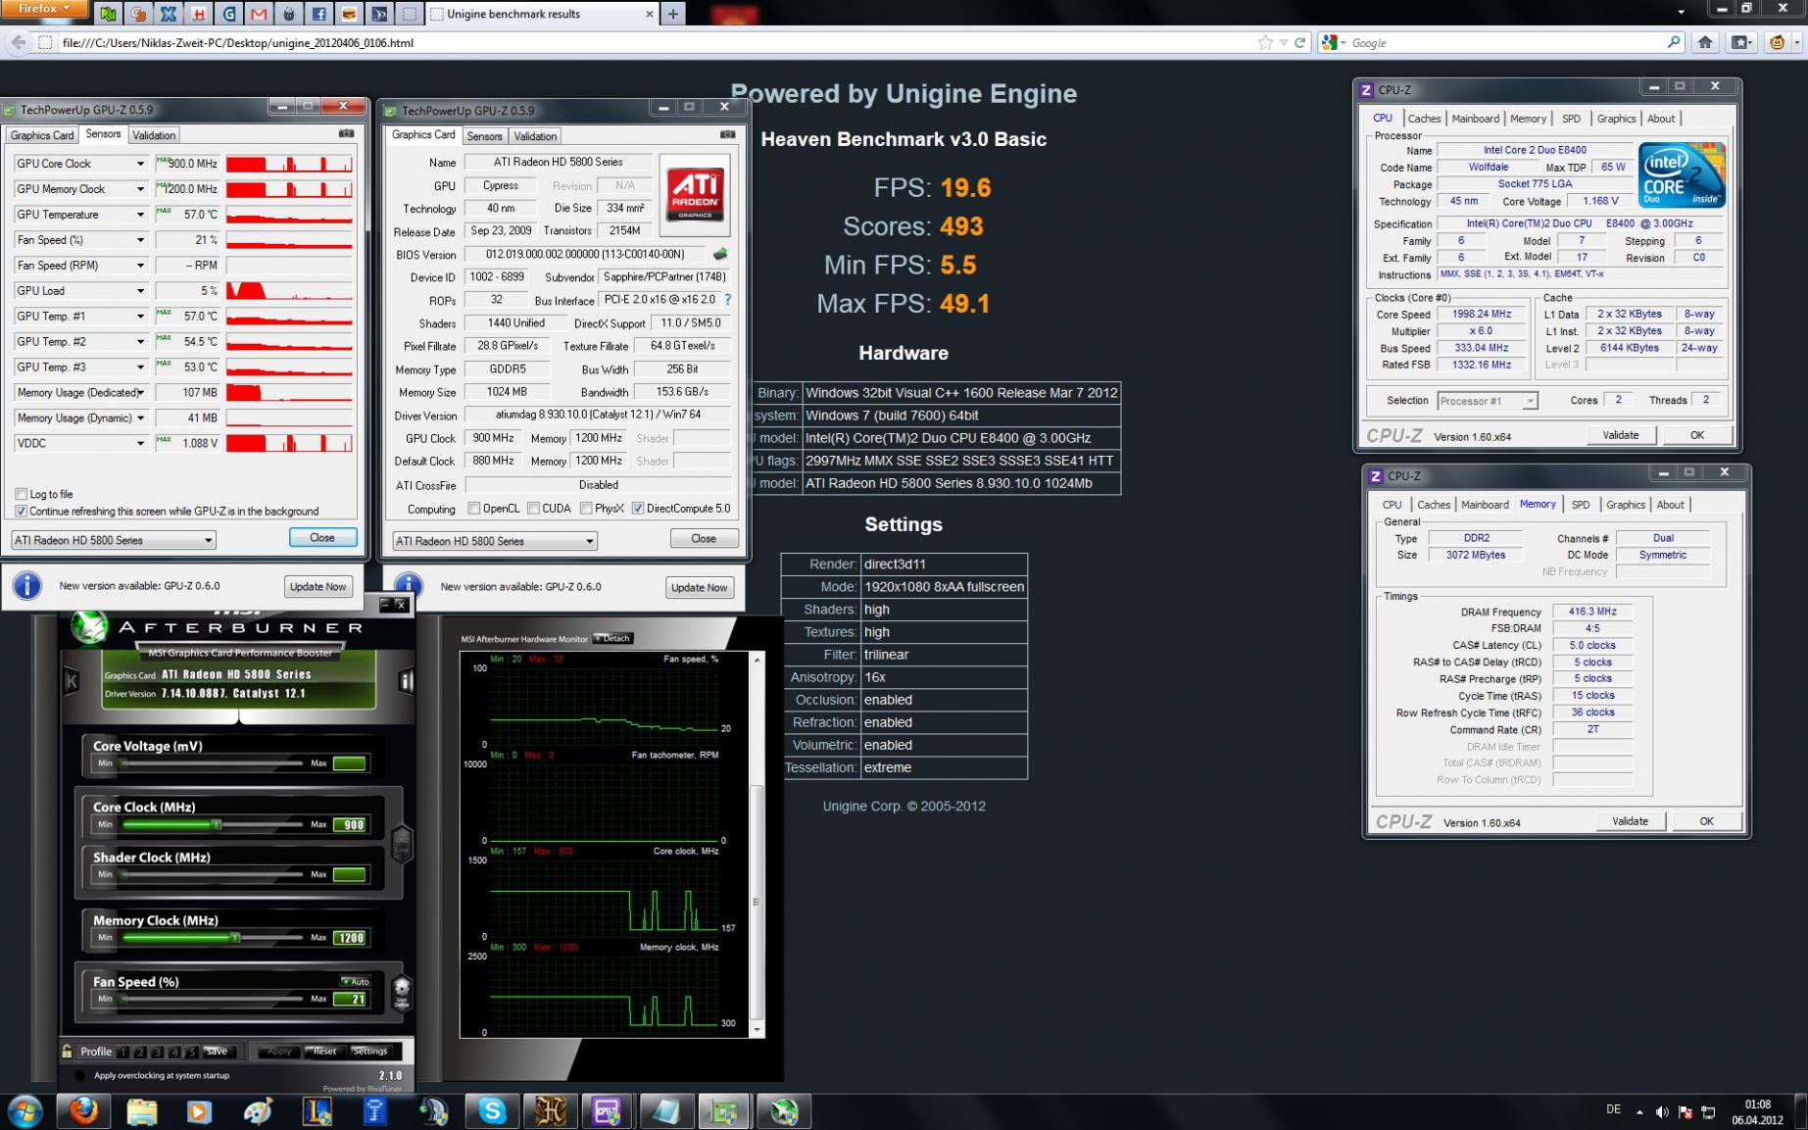This screenshot has height=1130, width=1808.
Task: Toggle the PhysX checkbox in GPU-Z
Action: [586, 508]
